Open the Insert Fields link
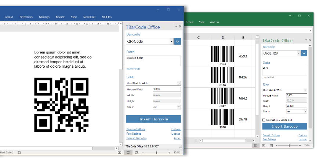 click(x=133, y=69)
